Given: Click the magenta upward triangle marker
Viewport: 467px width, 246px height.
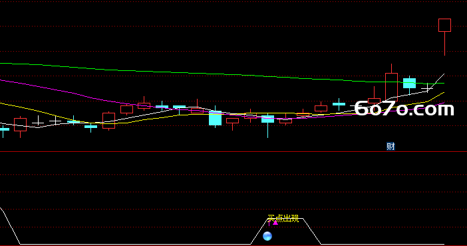Looking at the screenshot, I should (x=275, y=222).
